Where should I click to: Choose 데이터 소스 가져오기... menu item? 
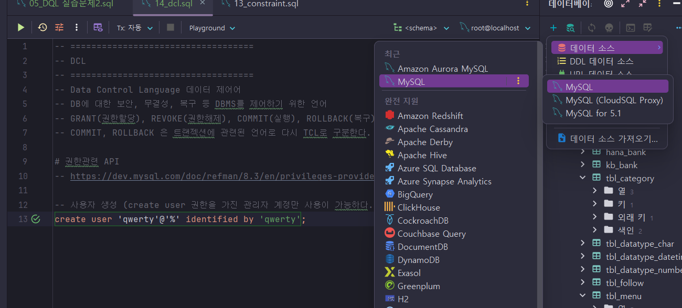607,139
